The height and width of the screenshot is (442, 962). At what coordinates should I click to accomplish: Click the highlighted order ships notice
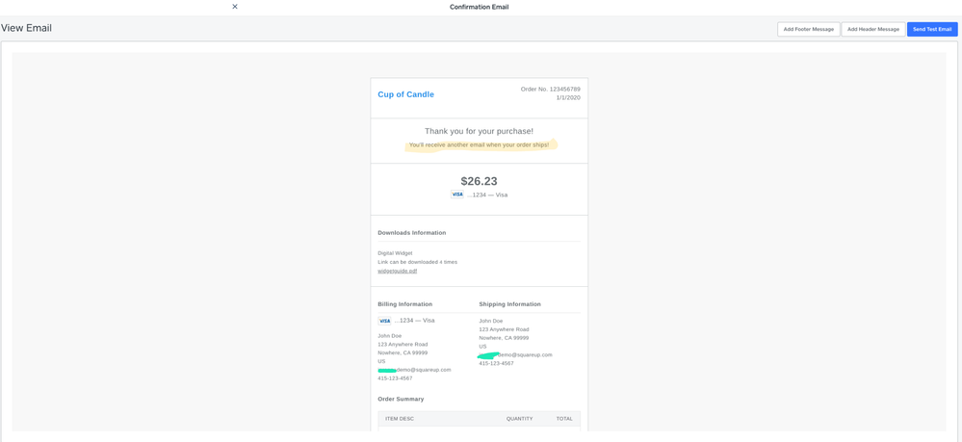479,145
